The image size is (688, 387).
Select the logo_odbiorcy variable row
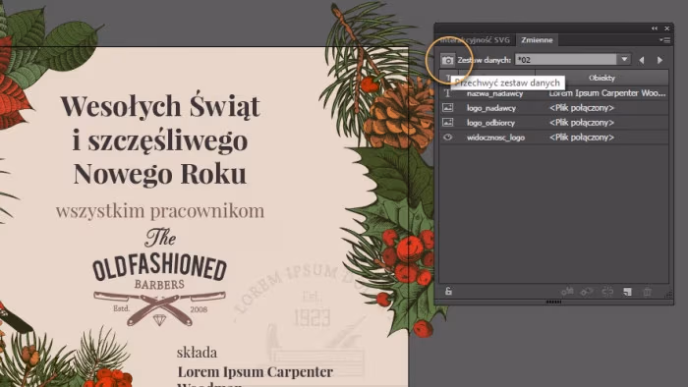[x=554, y=122]
